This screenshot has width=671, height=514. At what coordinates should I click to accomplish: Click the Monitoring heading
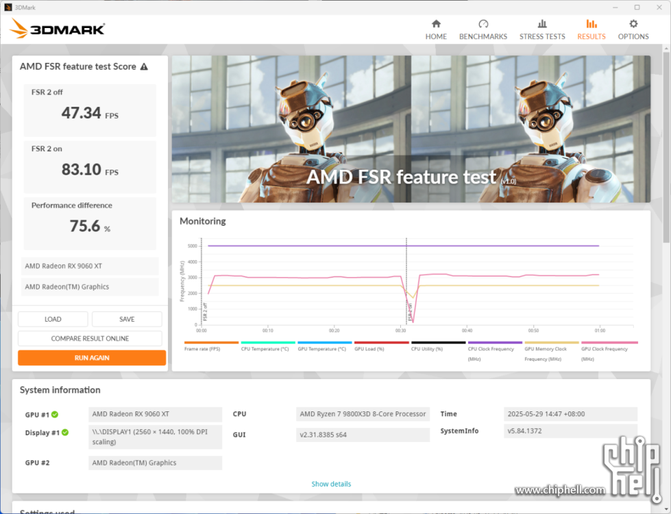click(202, 221)
